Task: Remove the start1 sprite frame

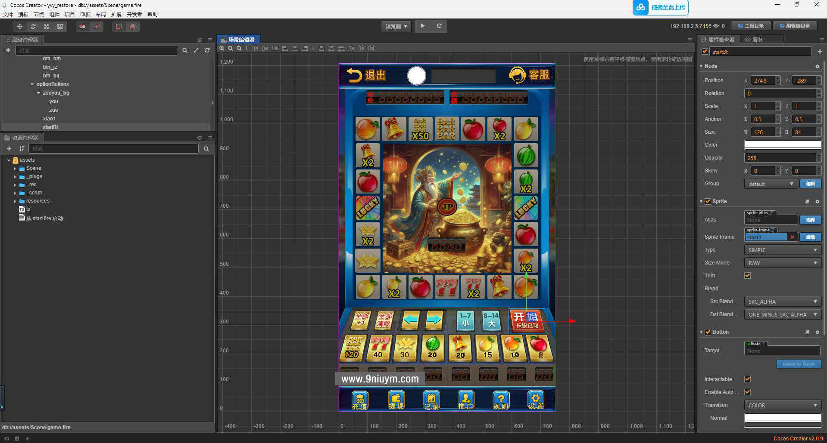Action: [792, 237]
